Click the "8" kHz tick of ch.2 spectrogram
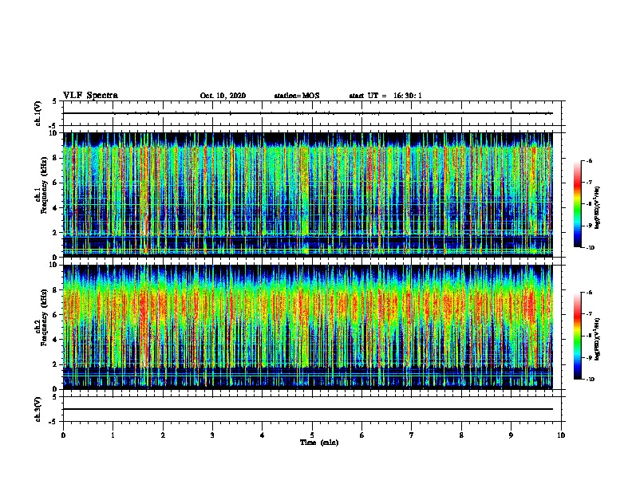This screenshot has height=488, width=632. click(x=55, y=290)
